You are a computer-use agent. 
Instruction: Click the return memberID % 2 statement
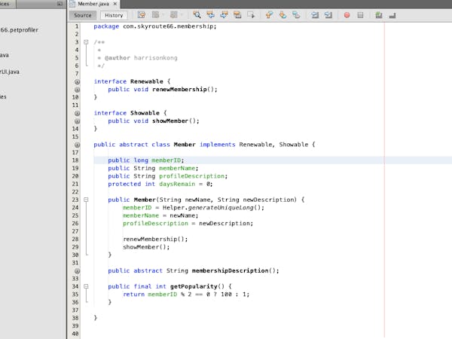186,295
